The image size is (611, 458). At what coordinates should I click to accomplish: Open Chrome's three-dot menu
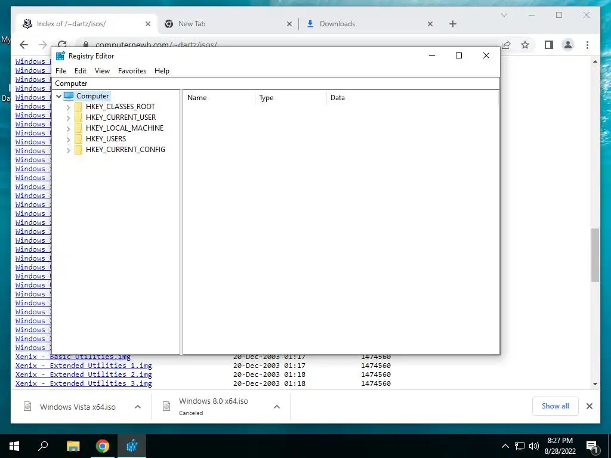pos(587,45)
